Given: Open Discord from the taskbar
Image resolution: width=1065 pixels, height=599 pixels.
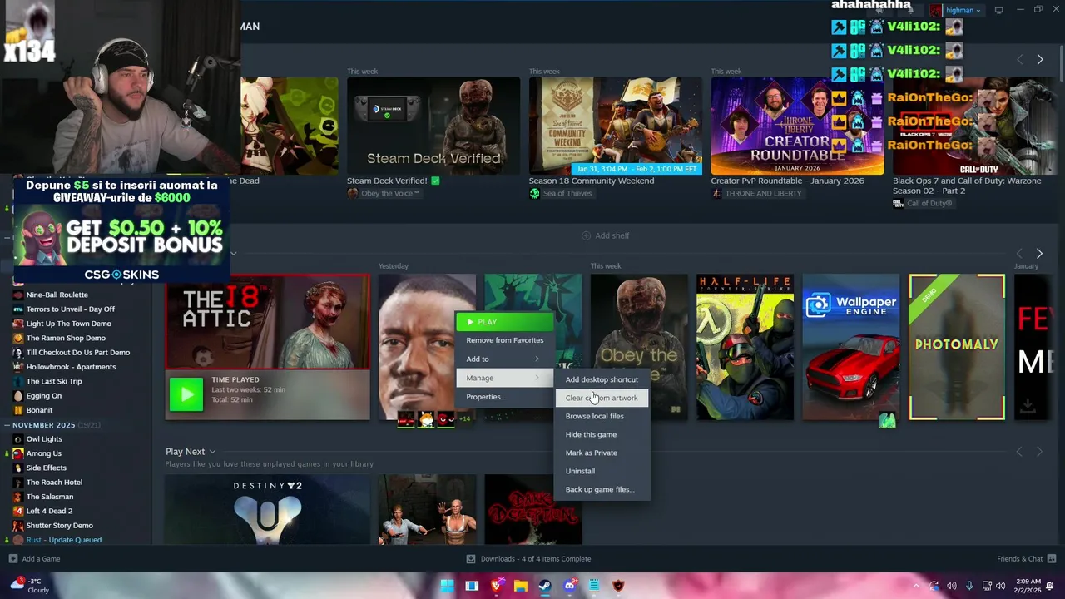Looking at the screenshot, I should [569, 586].
